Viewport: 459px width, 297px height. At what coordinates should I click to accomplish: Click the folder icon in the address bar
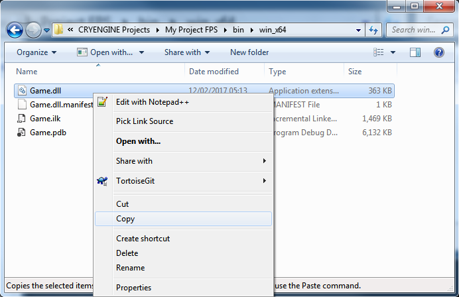point(58,30)
